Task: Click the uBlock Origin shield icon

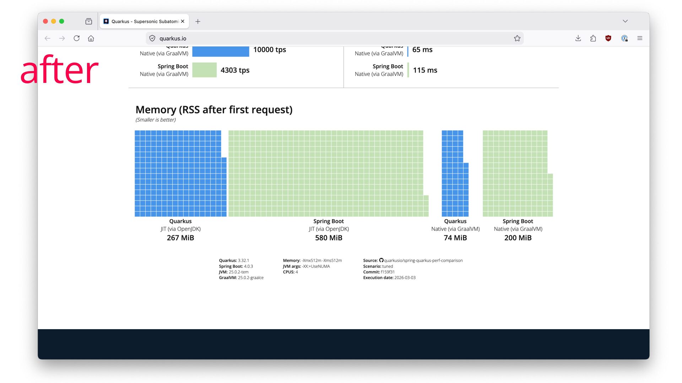Action: [608, 38]
